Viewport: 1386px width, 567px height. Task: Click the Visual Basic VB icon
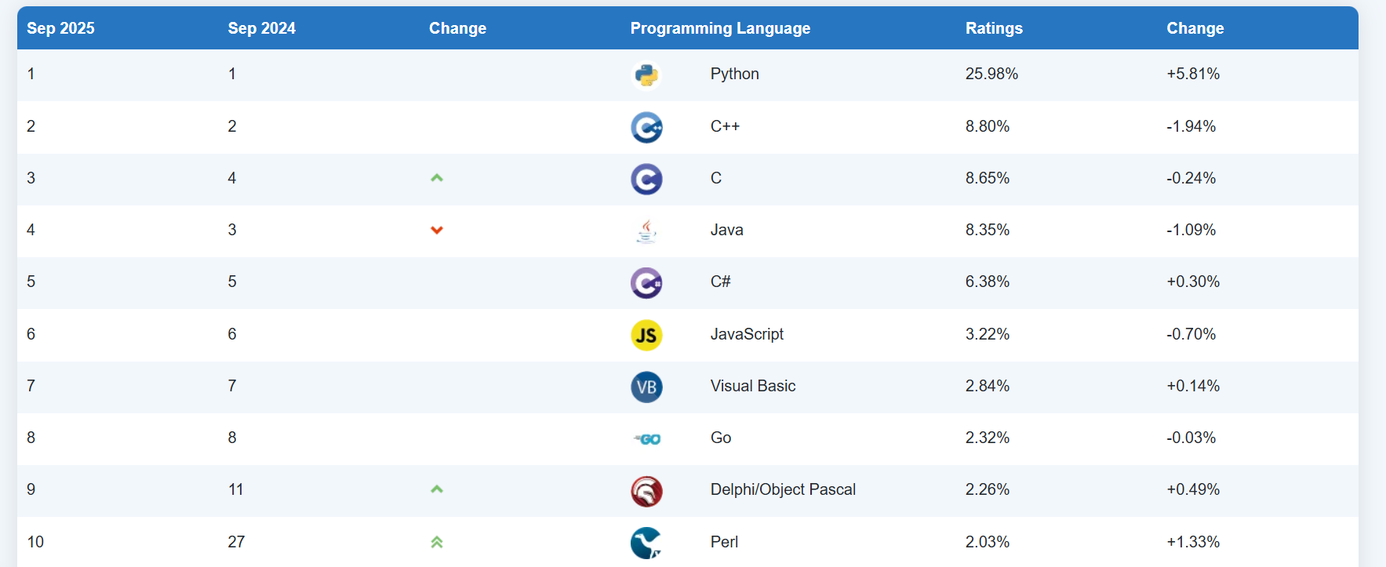pos(646,387)
